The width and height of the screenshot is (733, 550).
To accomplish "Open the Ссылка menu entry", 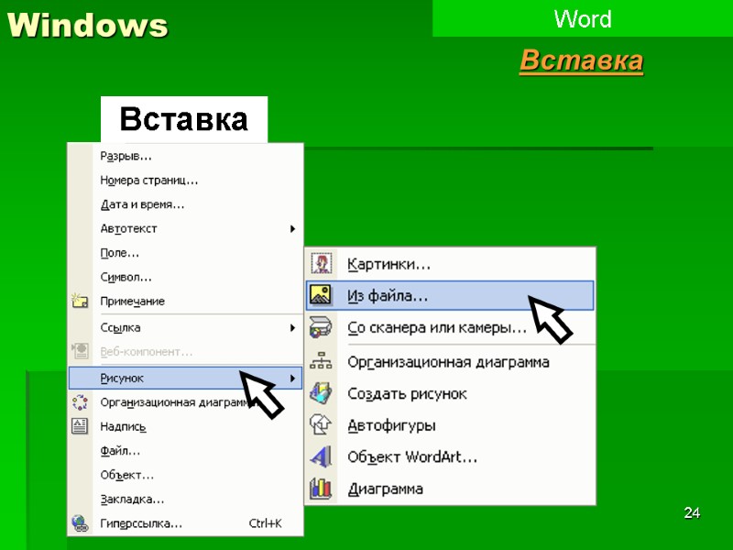I will [186, 328].
